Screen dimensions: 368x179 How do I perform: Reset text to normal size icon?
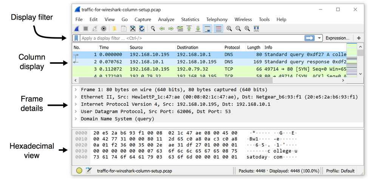click(x=247, y=29)
